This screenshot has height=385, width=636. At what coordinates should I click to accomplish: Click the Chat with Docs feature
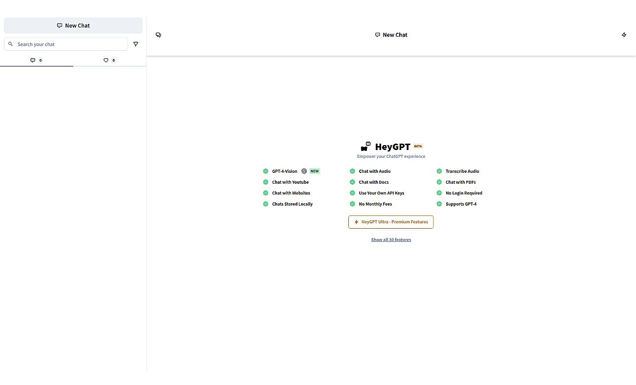coord(374,182)
